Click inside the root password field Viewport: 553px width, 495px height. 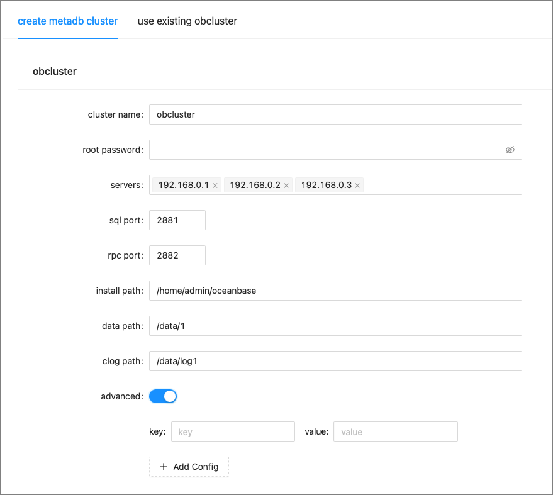[324, 150]
